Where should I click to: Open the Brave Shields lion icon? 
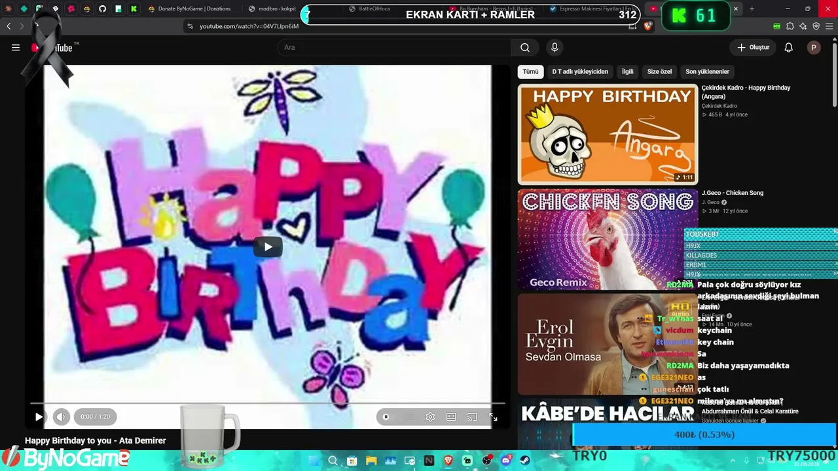(x=648, y=26)
